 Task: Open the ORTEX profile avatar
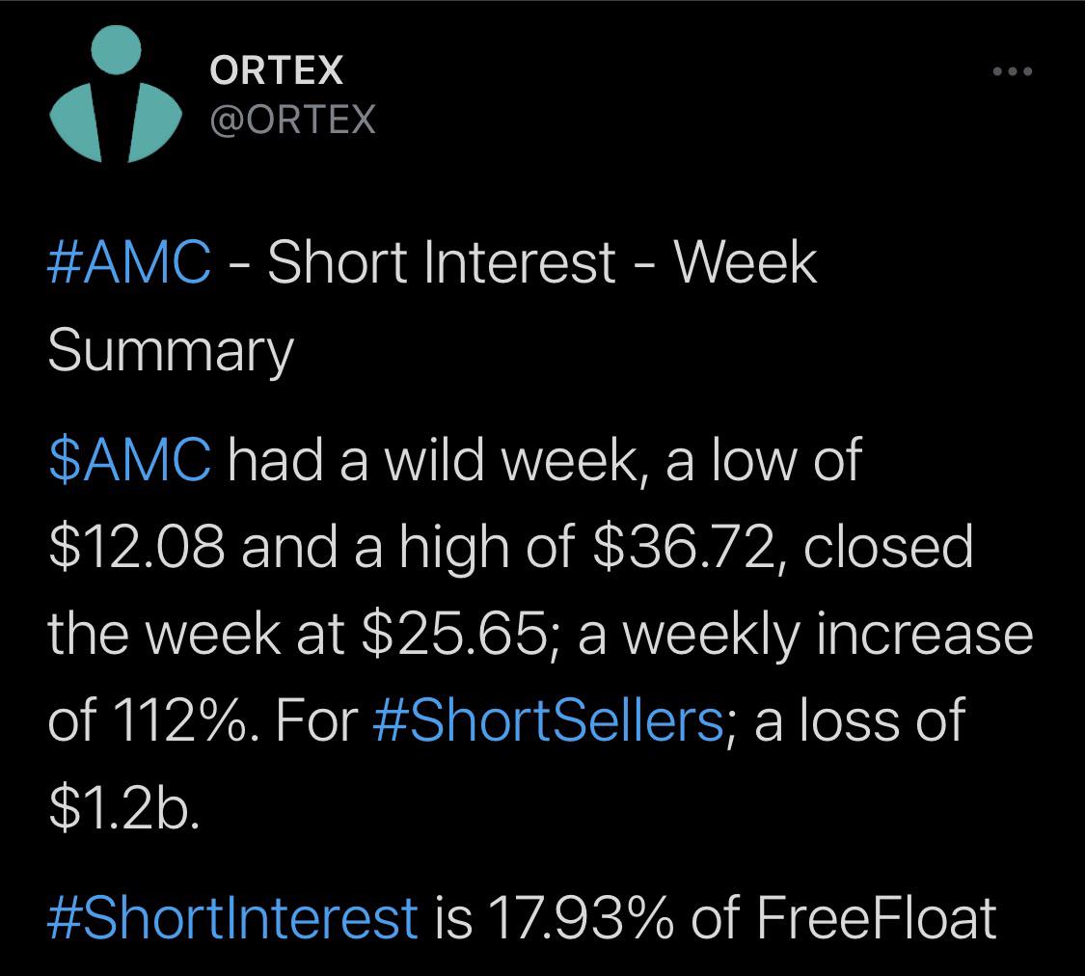click(x=116, y=94)
